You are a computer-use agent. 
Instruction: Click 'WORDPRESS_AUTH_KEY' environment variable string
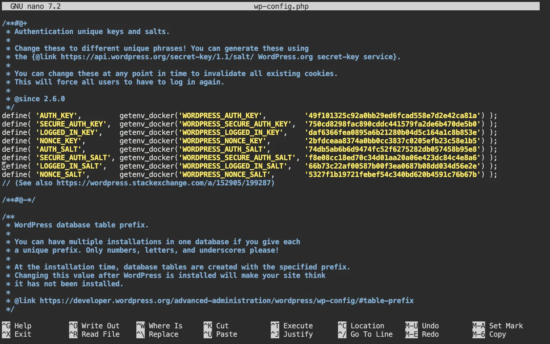click(220, 115)
